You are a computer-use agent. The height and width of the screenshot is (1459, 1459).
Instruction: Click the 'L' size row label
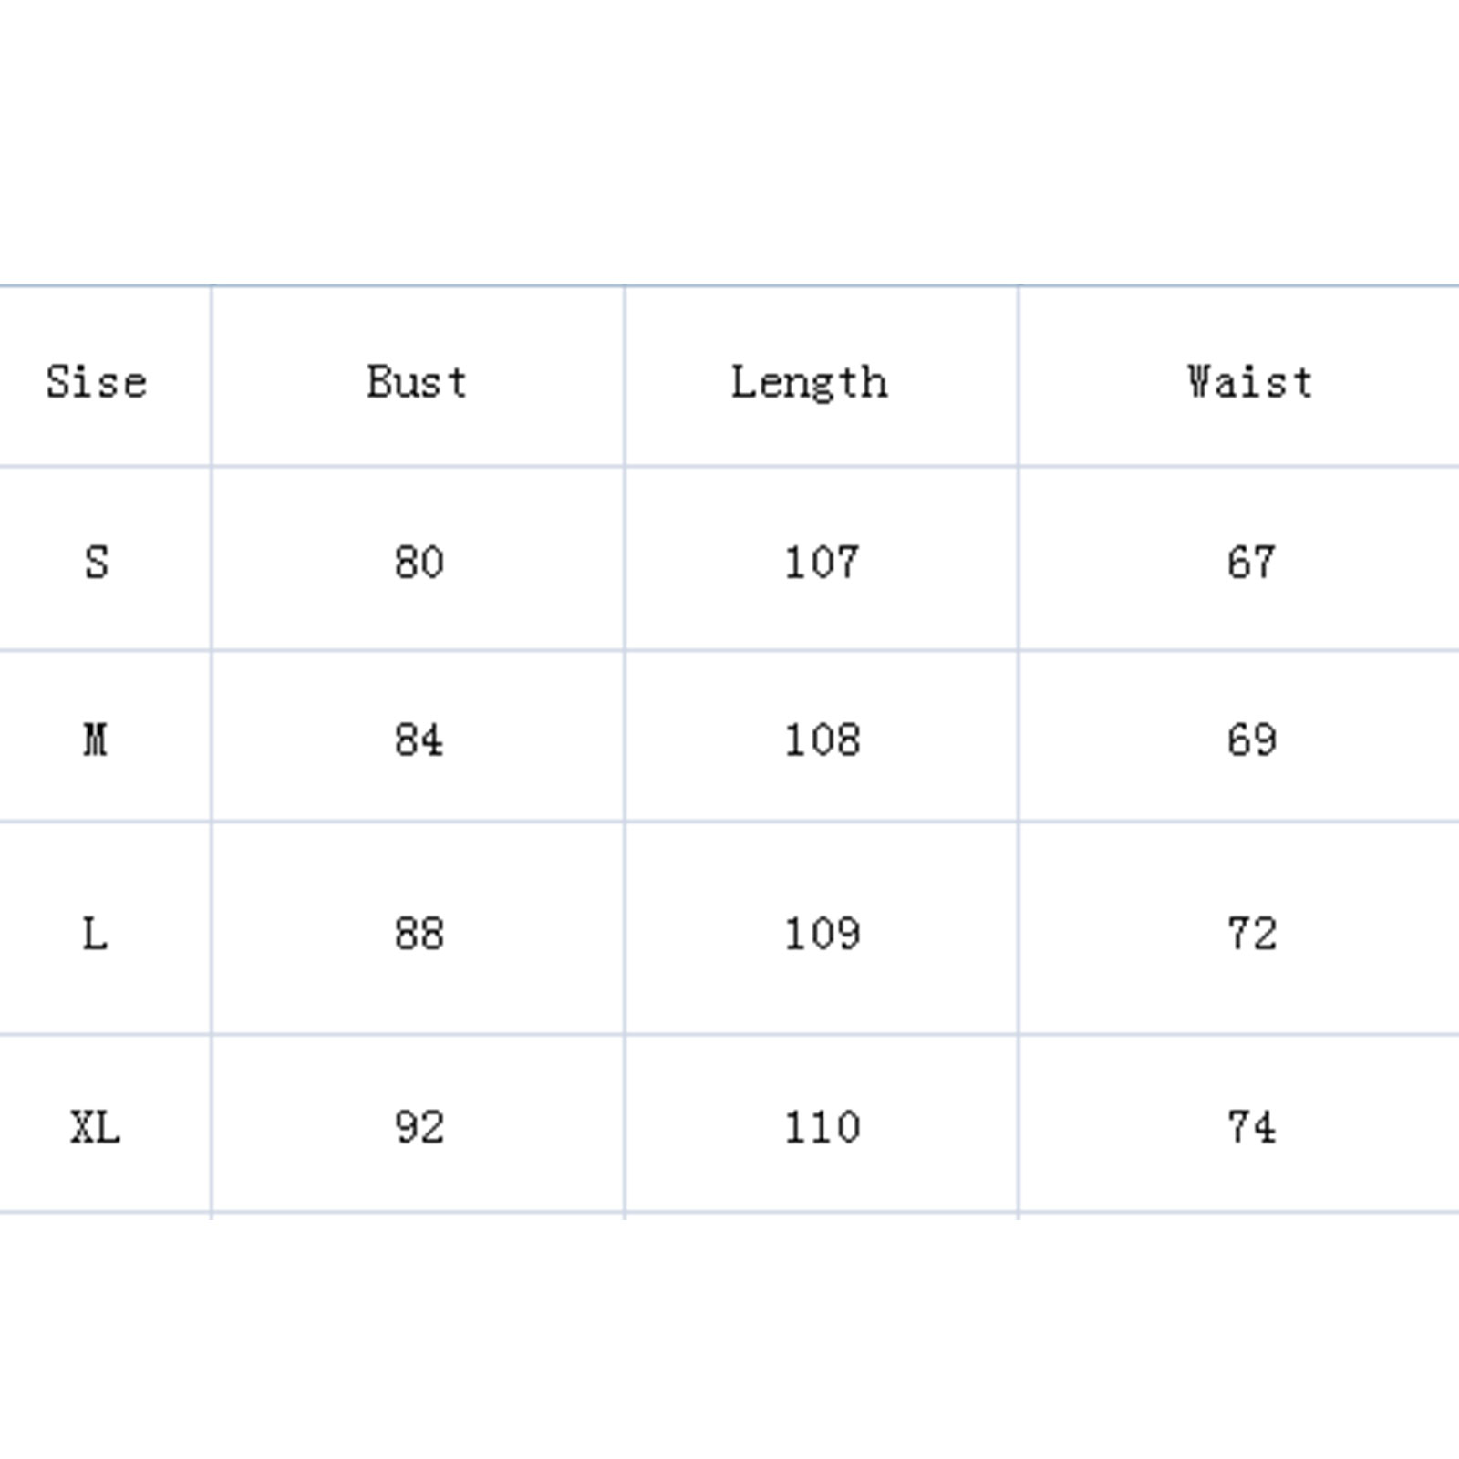[x=95, y=934]
